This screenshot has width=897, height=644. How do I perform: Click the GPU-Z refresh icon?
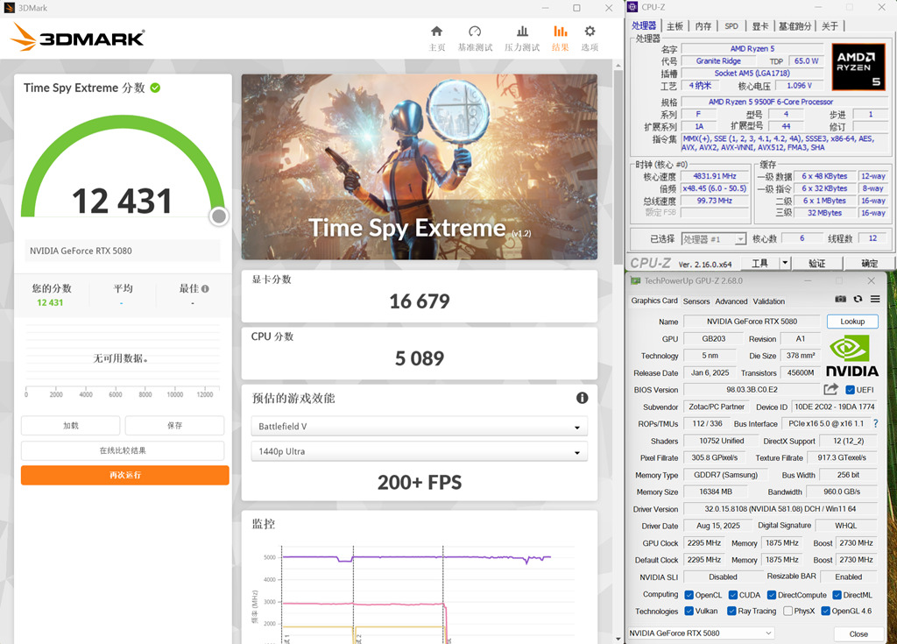[x=858, y=300]
